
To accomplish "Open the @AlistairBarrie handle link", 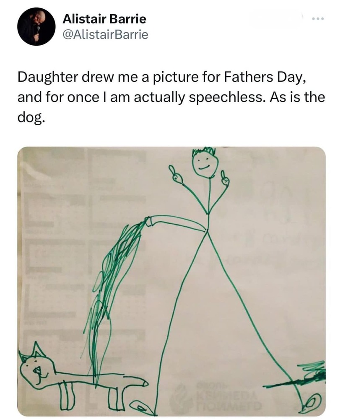I will click(x=105, y=34).
